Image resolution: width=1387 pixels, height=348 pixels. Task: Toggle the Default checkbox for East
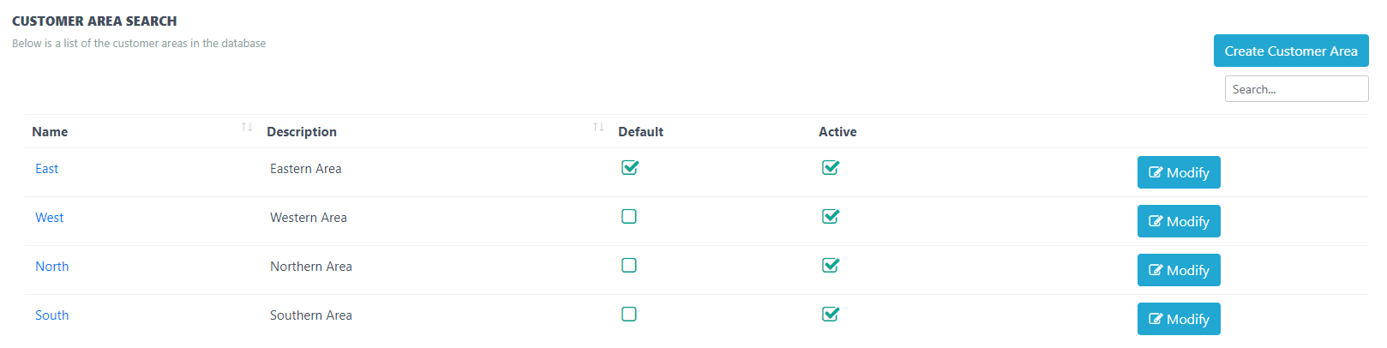tap(629, 168)
